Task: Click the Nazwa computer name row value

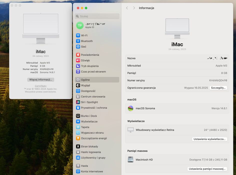Action: (x=217, y=58)
